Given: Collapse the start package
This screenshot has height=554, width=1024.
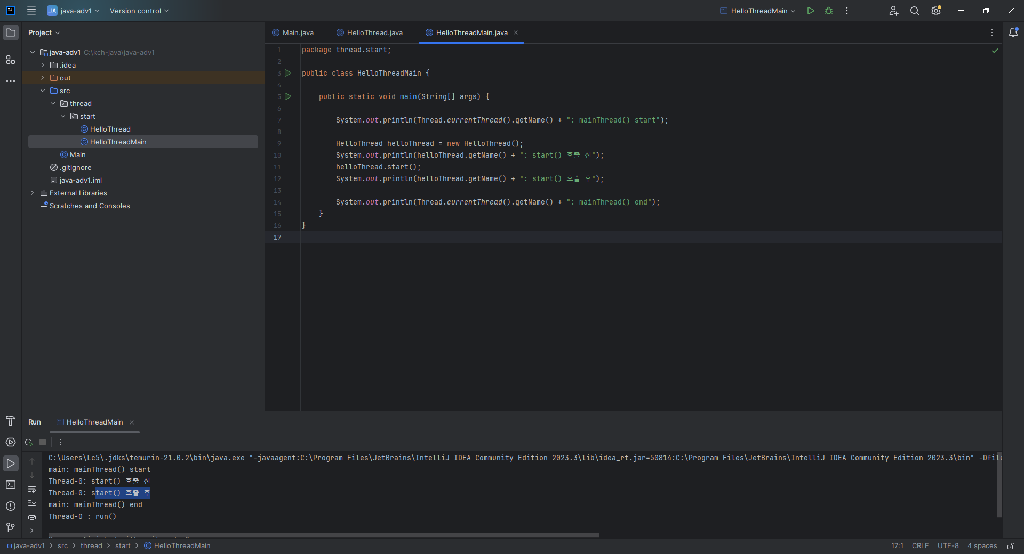Looking at the screenshot, I should 63,116.
